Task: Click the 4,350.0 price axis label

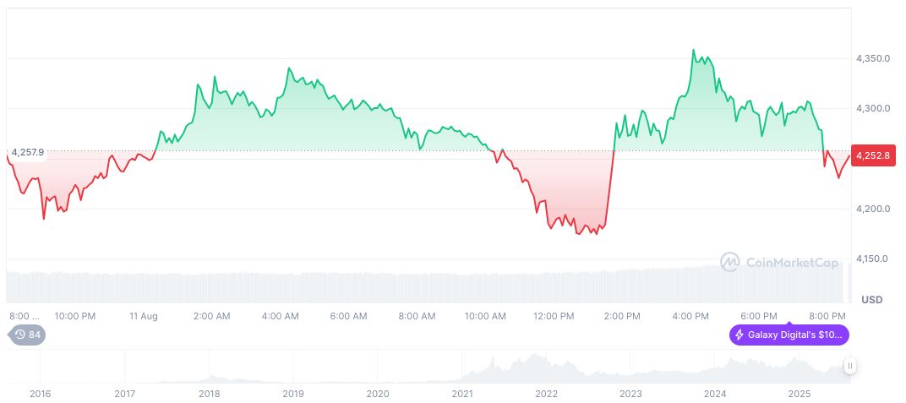Action: (872, 58)
